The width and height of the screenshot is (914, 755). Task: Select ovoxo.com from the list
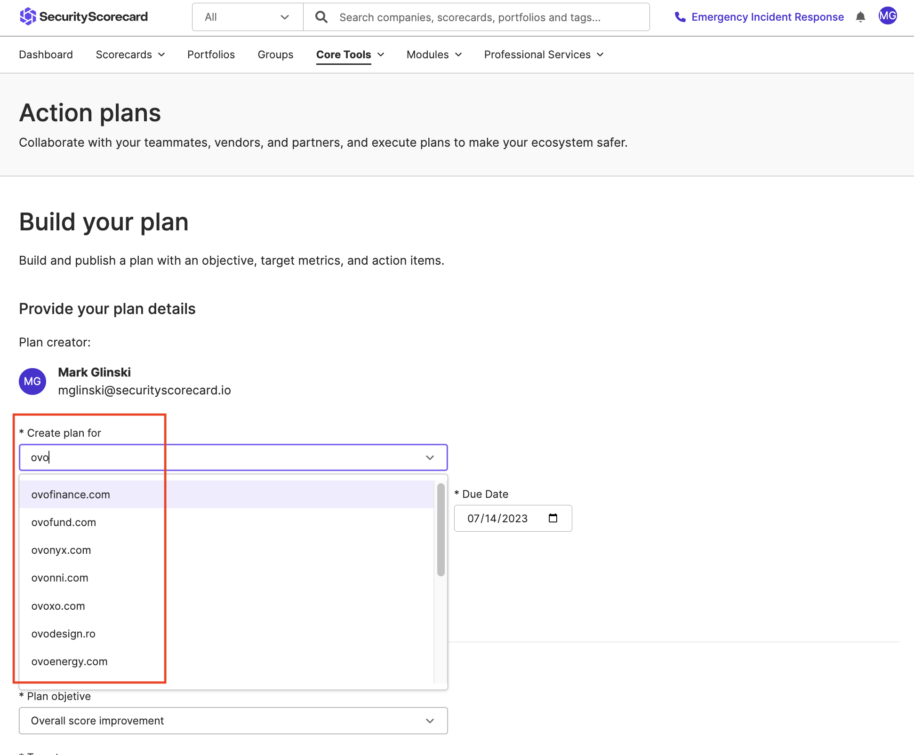pos(226,606)
